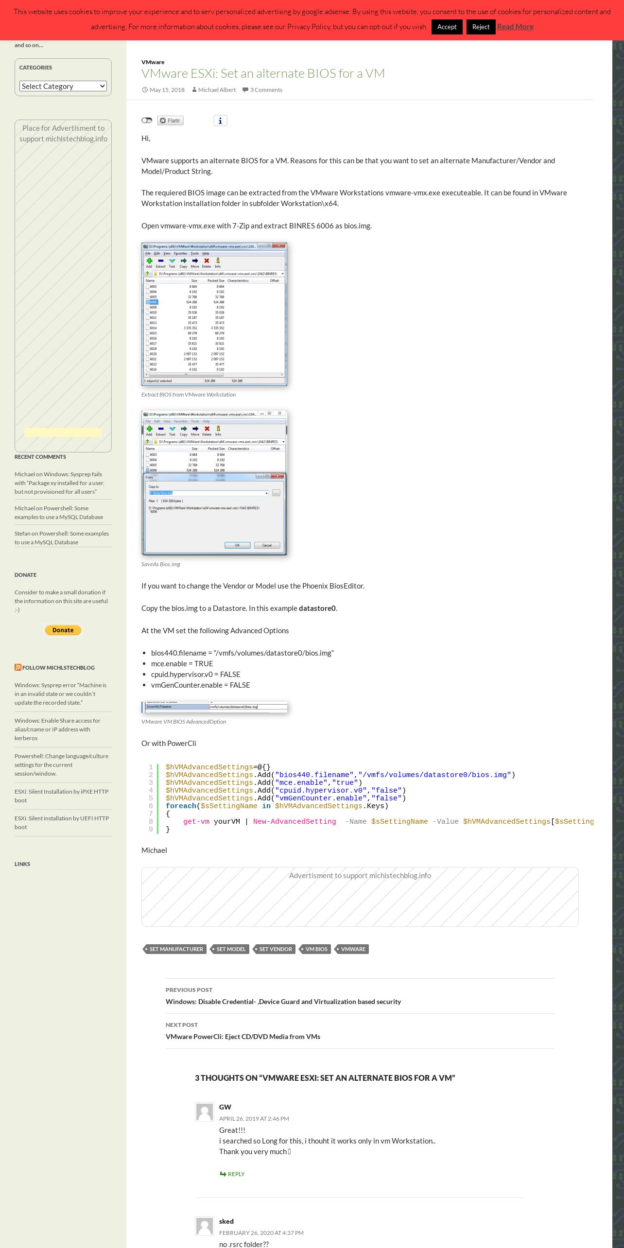
Task: Open feed item Enable Share access for alias/cname
Action: [x=57, y=729]
